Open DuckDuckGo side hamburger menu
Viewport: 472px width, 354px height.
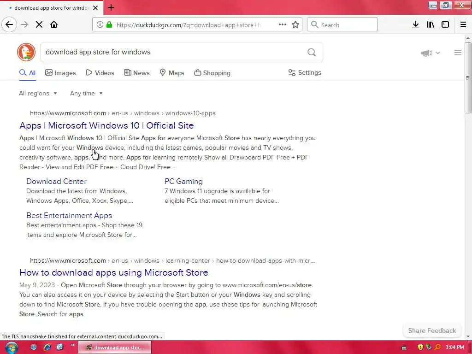coord(458,53)
